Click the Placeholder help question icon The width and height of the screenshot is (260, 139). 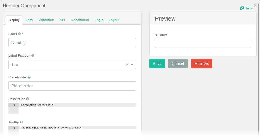pyautogui.click(x=29, y=77)
